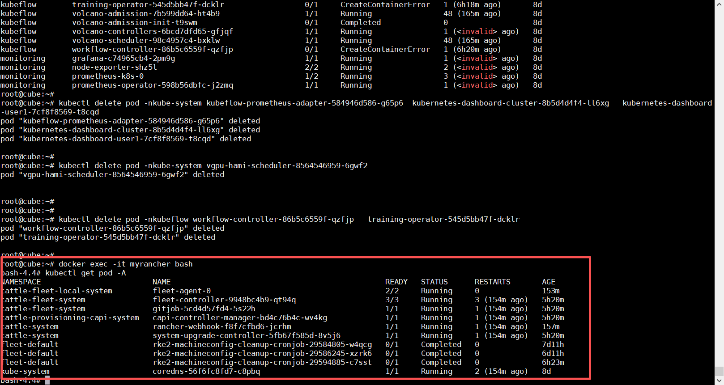This screenshot has width=724, height=385.
Task: Click the 153m age of fleet-agent-0
Action: pos(551,291)
